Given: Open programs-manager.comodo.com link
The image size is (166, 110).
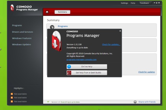Looking at the screenshot, I should [x=81, y=60].
